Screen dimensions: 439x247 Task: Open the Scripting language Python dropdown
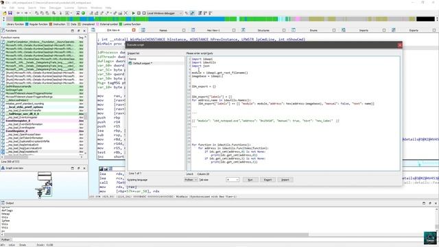point(191,180)
